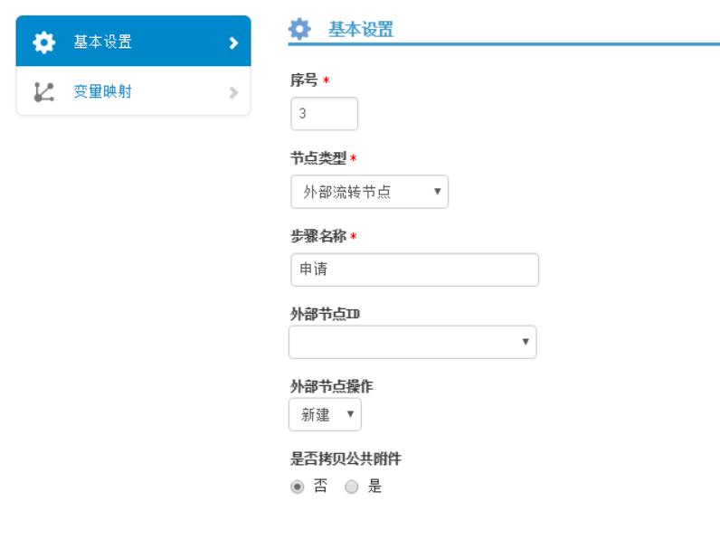This screenshot has width=720, height=539.
Task: Click the 是 radio label text
Action: pyautogui.click(x=374, y=487)
